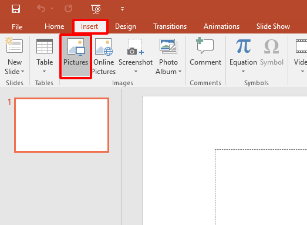
Task: Open the Slide Show tab
Action: tap(273, 26)
